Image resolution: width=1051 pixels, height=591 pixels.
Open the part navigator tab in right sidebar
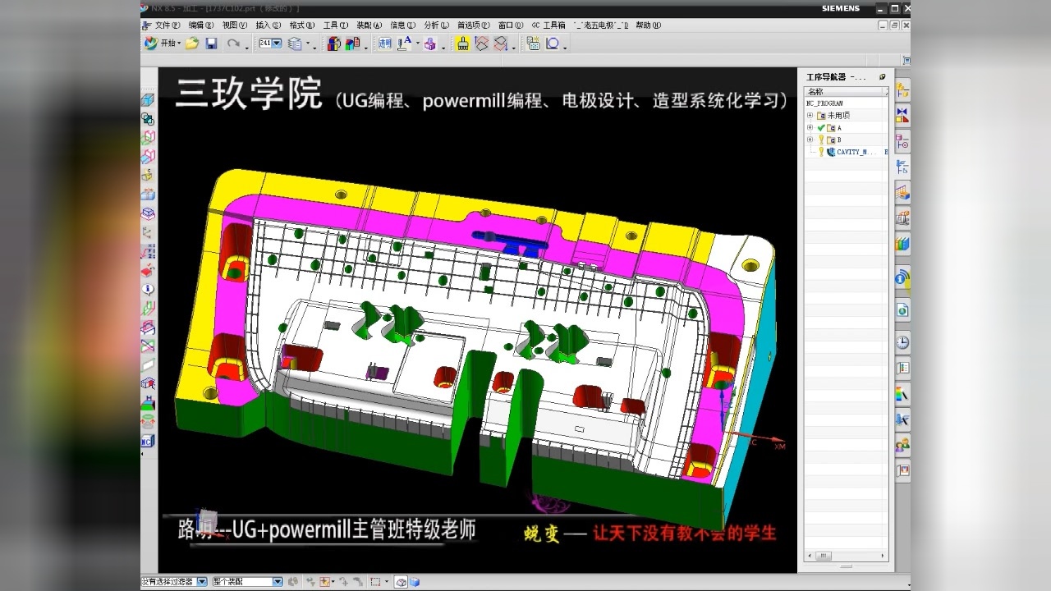click(902, 141)
